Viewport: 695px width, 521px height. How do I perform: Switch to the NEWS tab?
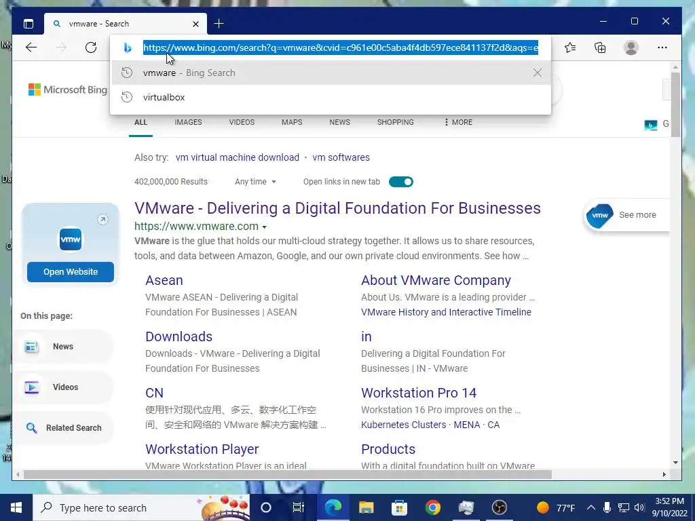point(339,122)
